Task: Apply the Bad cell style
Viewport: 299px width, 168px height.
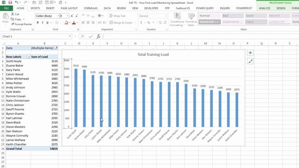Action: pos(233,16)
